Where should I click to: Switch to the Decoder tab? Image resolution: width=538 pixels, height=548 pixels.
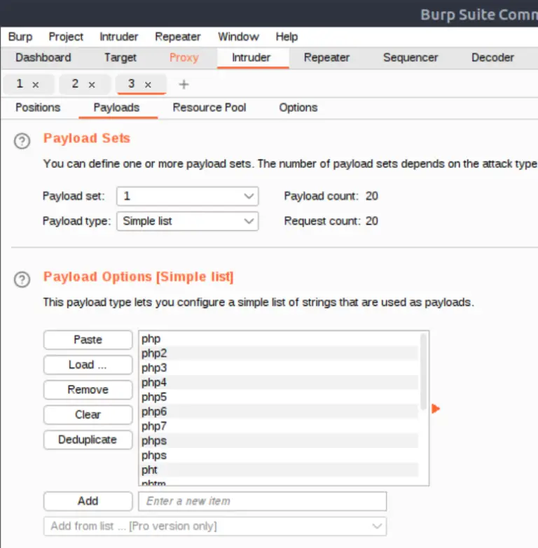[x=492, y=57]
